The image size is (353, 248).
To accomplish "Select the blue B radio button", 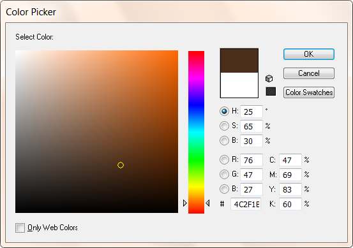I will (224, 189).
